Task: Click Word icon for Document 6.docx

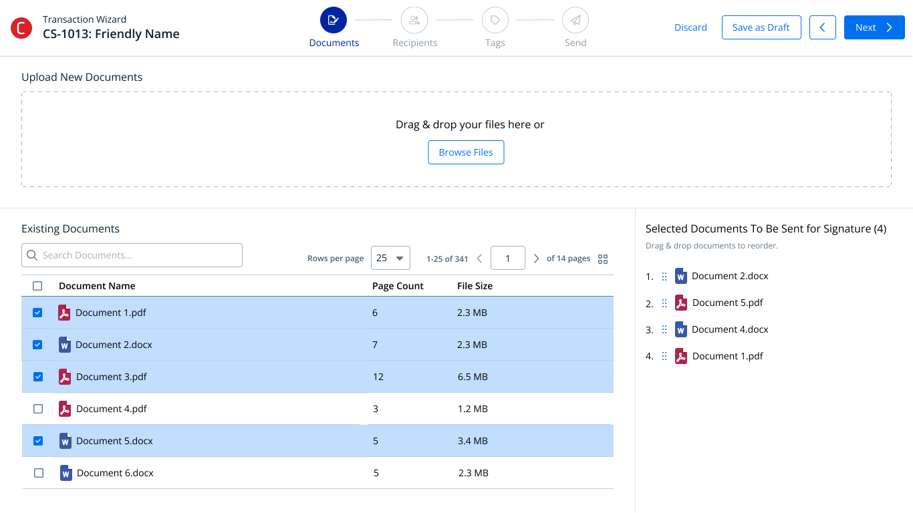Action: [x=66, y=473]
